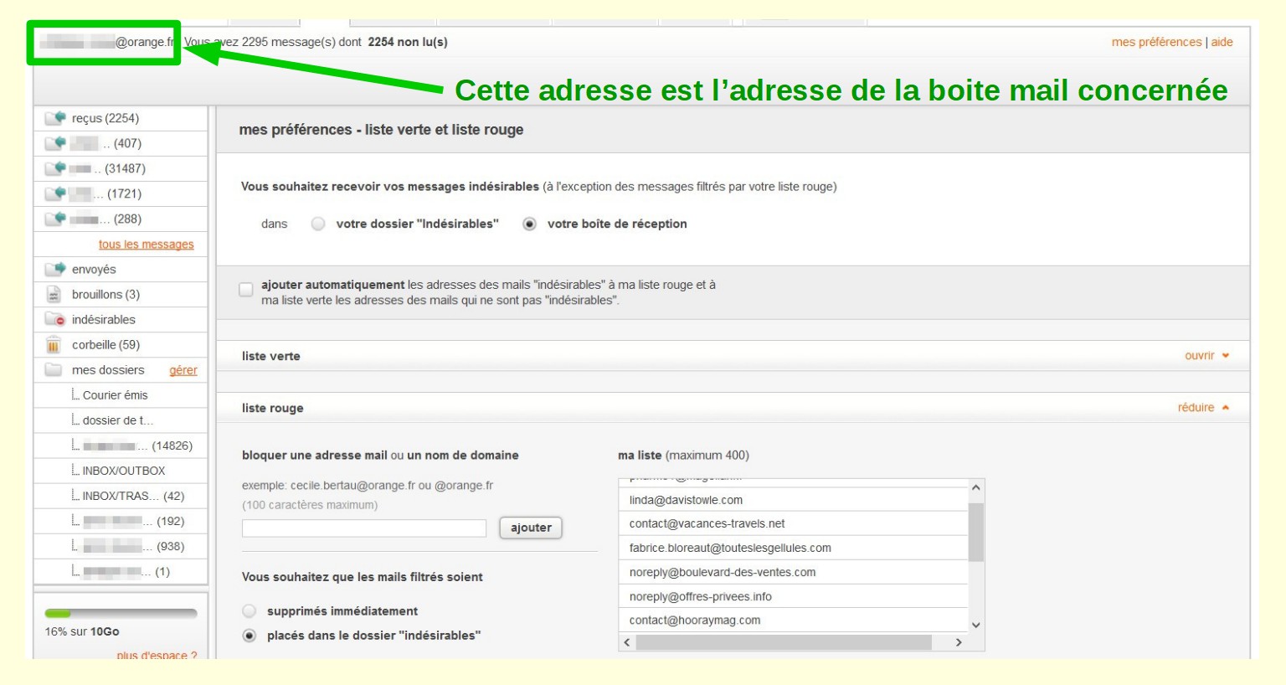Click the ajouter button
1286x685 pixels.
pyautogui.click(x=531, y=528)
